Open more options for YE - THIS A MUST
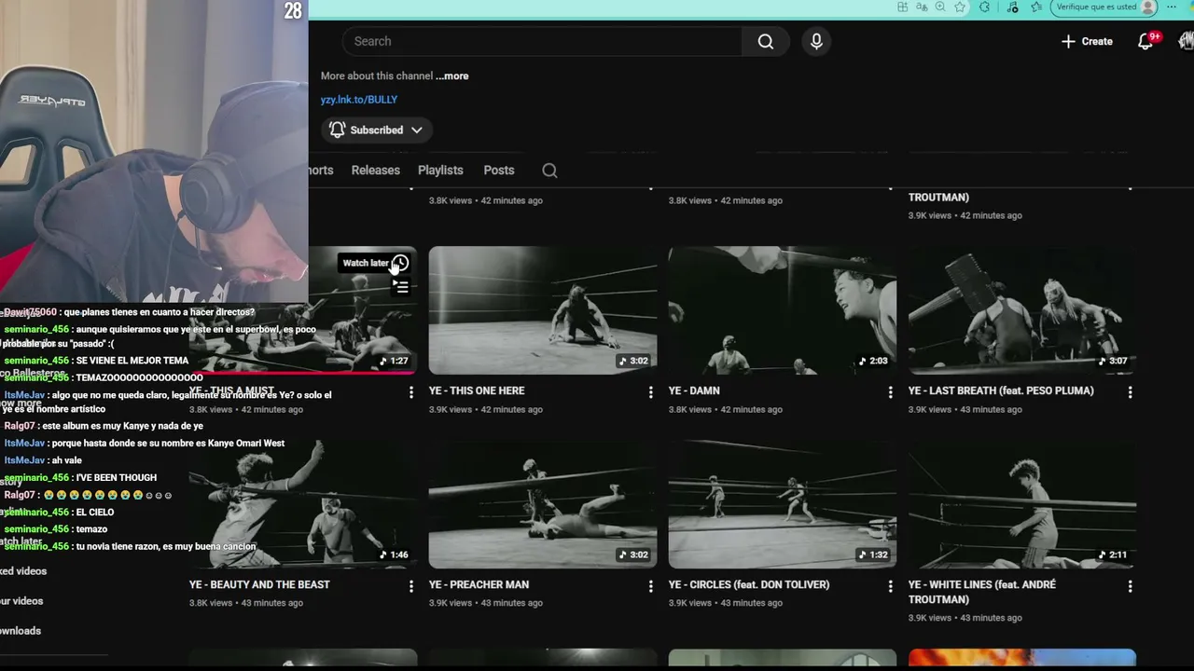Image resolution: width=1194 pixels, height=671 pixels. pyautogui.click(x=410, y=392)
